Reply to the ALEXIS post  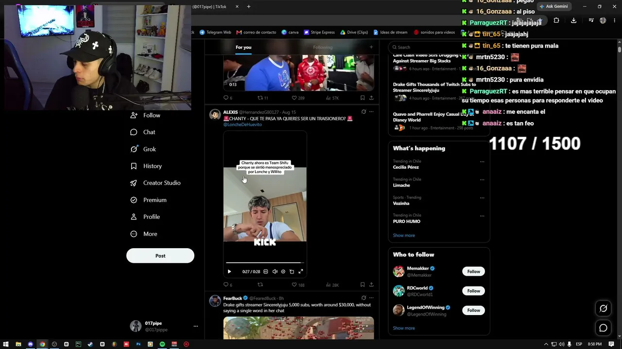(x=227, y=285)
